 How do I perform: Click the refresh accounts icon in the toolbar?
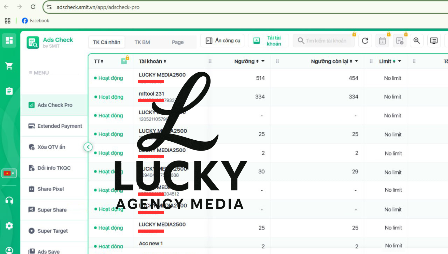[x=365, y=41]
